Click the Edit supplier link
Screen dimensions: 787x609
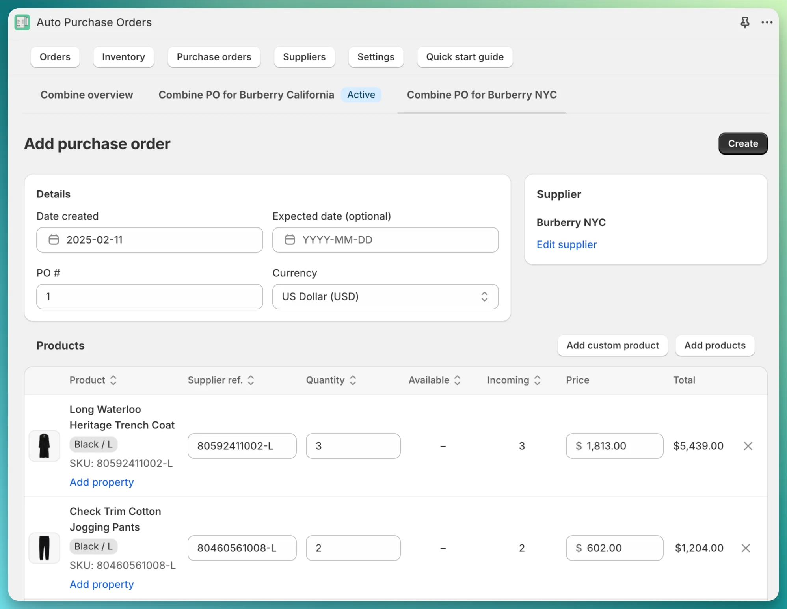click(567, 244)
